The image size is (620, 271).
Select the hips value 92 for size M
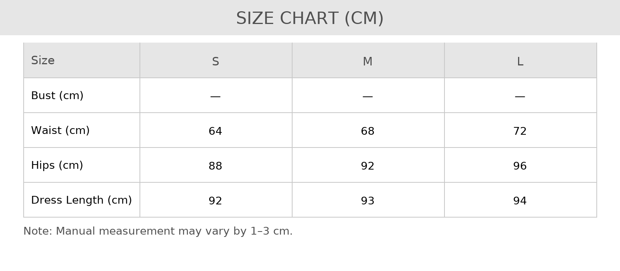pyautogui.click(x=368, y=166)
